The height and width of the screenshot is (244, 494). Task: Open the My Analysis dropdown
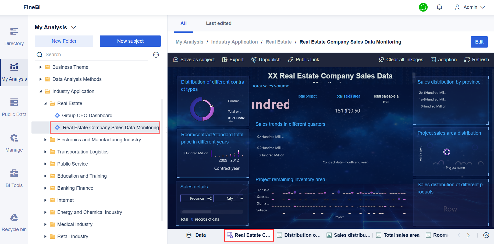74,27
